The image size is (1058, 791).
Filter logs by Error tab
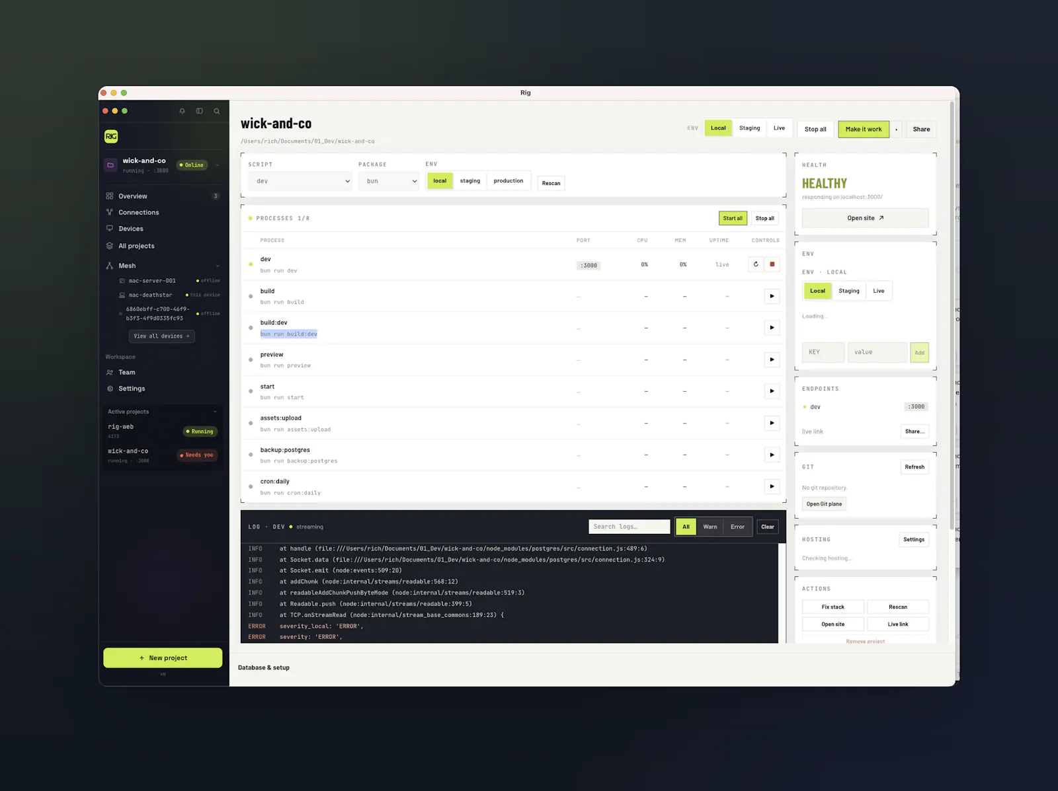point(737,527)
